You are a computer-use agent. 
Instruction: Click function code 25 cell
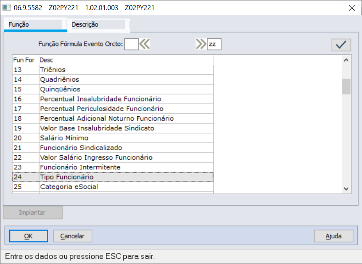click(x=26, y=186)
